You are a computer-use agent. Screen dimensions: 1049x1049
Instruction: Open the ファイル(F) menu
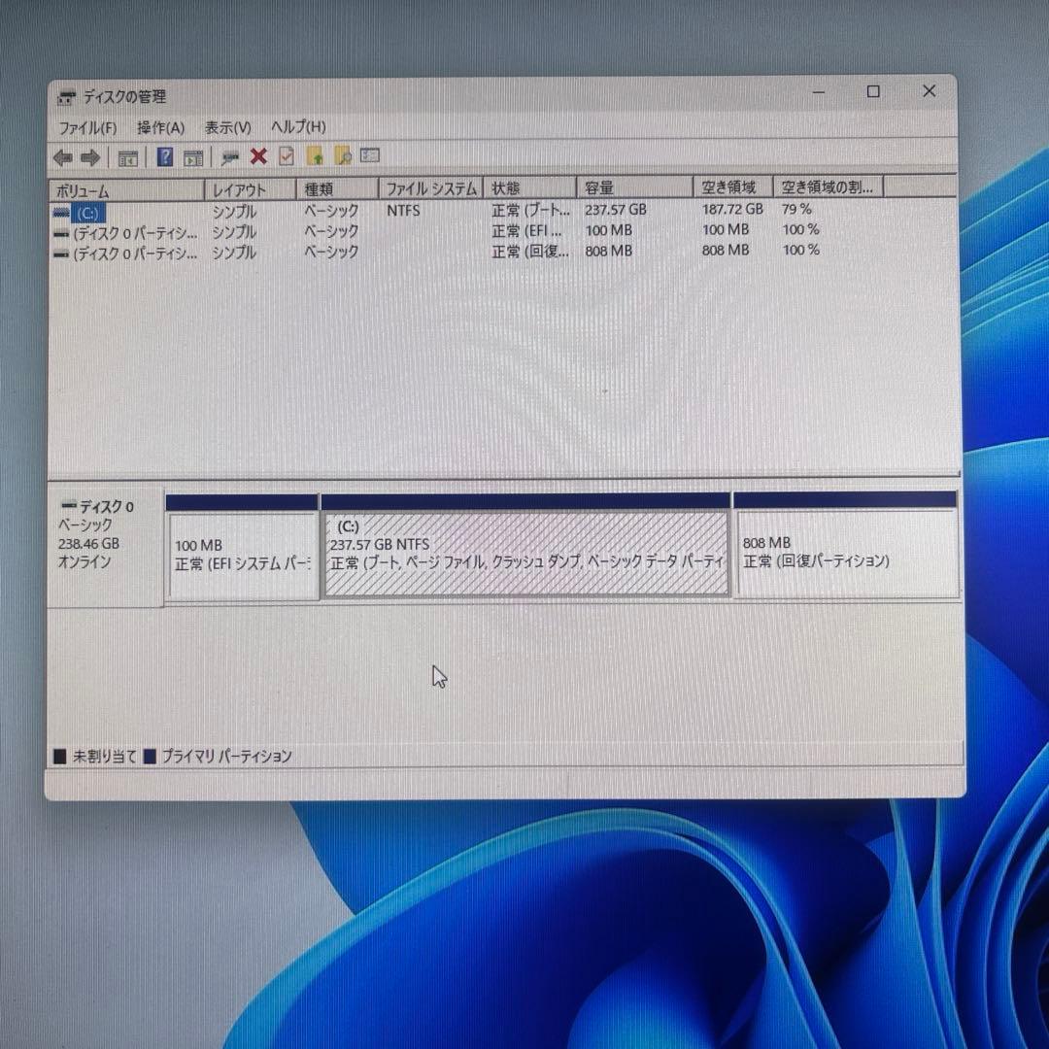[85, 127]
